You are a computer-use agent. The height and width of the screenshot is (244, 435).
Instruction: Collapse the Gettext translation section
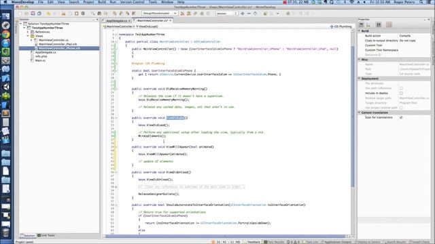[x=360, y=113]
